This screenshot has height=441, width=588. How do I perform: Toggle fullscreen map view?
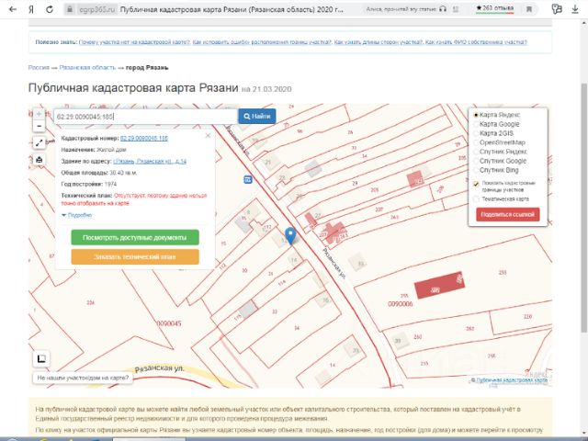pyautogui.click(x=40, y=142)
